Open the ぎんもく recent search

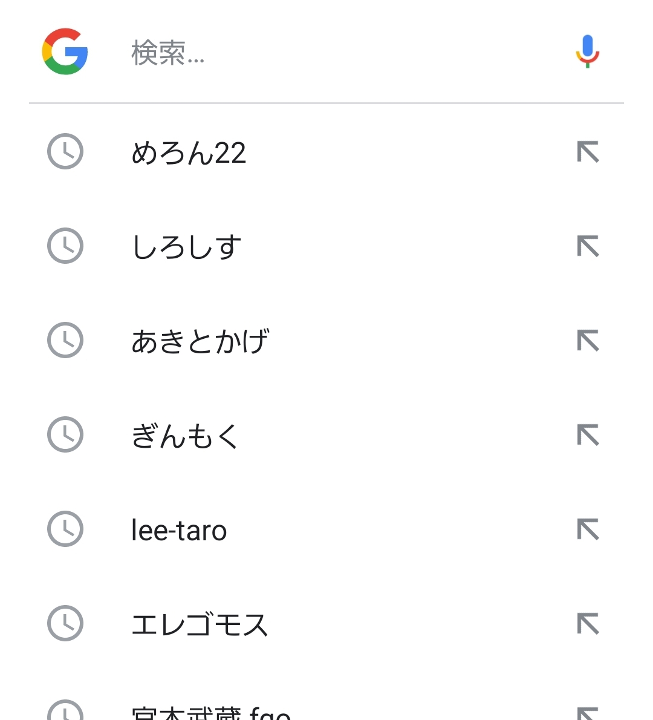click(185, 436)
